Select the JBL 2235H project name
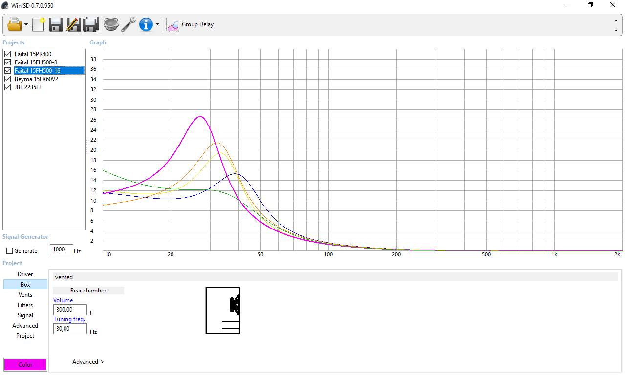 pos(27,87)
